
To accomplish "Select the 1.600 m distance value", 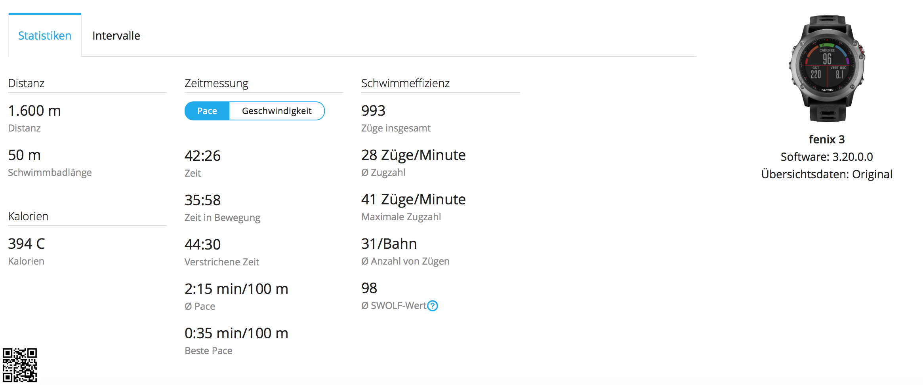I will [34, 111].
